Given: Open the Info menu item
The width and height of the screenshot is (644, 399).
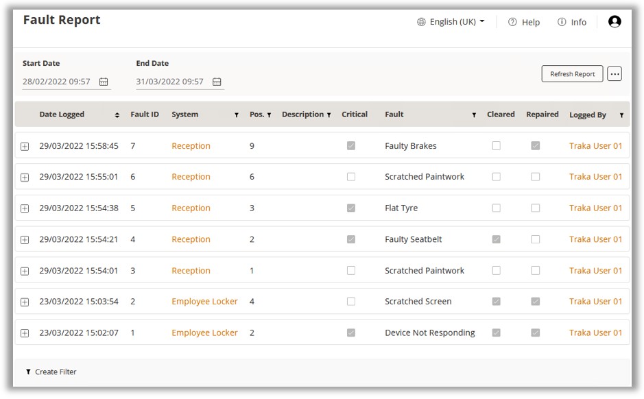Looking at the screenshot, I should 572,22.
